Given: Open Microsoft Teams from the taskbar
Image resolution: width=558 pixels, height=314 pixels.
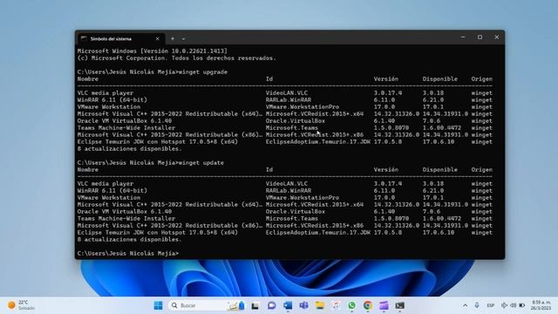Looking at the screenshot, I should [x=303, y=305].
